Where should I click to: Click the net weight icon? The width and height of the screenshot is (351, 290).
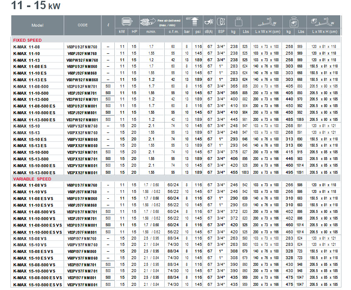pyautogui.click(x=239, y=22)
